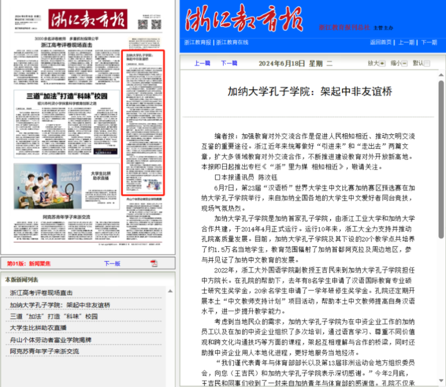Open 浙江教育报 navigation link
Screen dimensions: 446x387
pyautogui.click(x=197, y=43)
